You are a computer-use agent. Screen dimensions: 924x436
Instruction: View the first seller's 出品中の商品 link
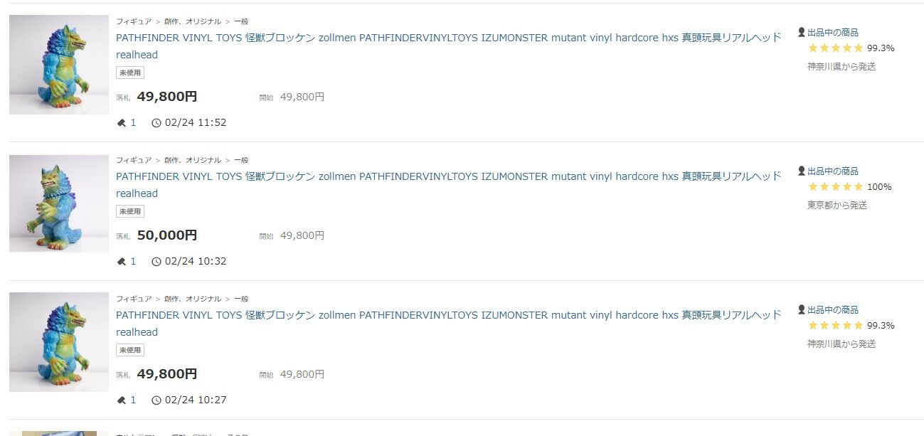tap(832, 32)
